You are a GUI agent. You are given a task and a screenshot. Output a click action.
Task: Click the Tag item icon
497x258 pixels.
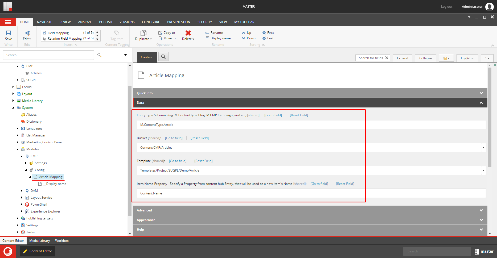tap(117, 33)
